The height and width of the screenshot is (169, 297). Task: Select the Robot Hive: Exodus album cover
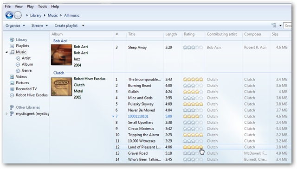point(61,87)
